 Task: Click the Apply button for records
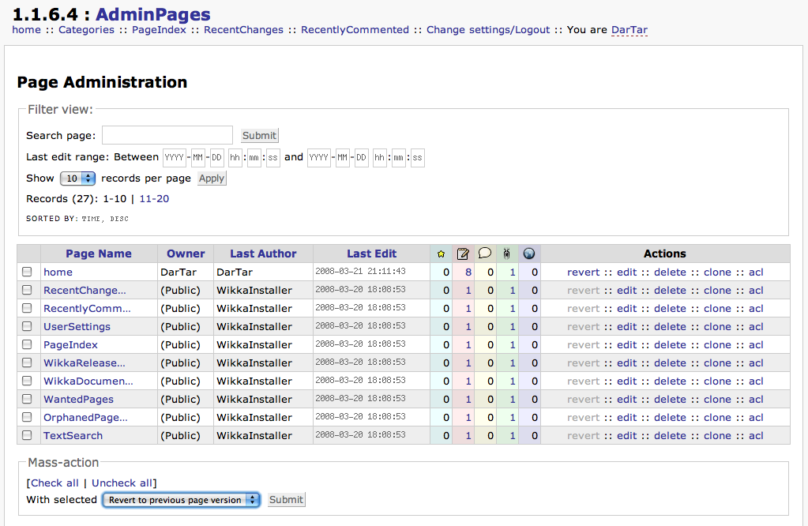[212, 178]
